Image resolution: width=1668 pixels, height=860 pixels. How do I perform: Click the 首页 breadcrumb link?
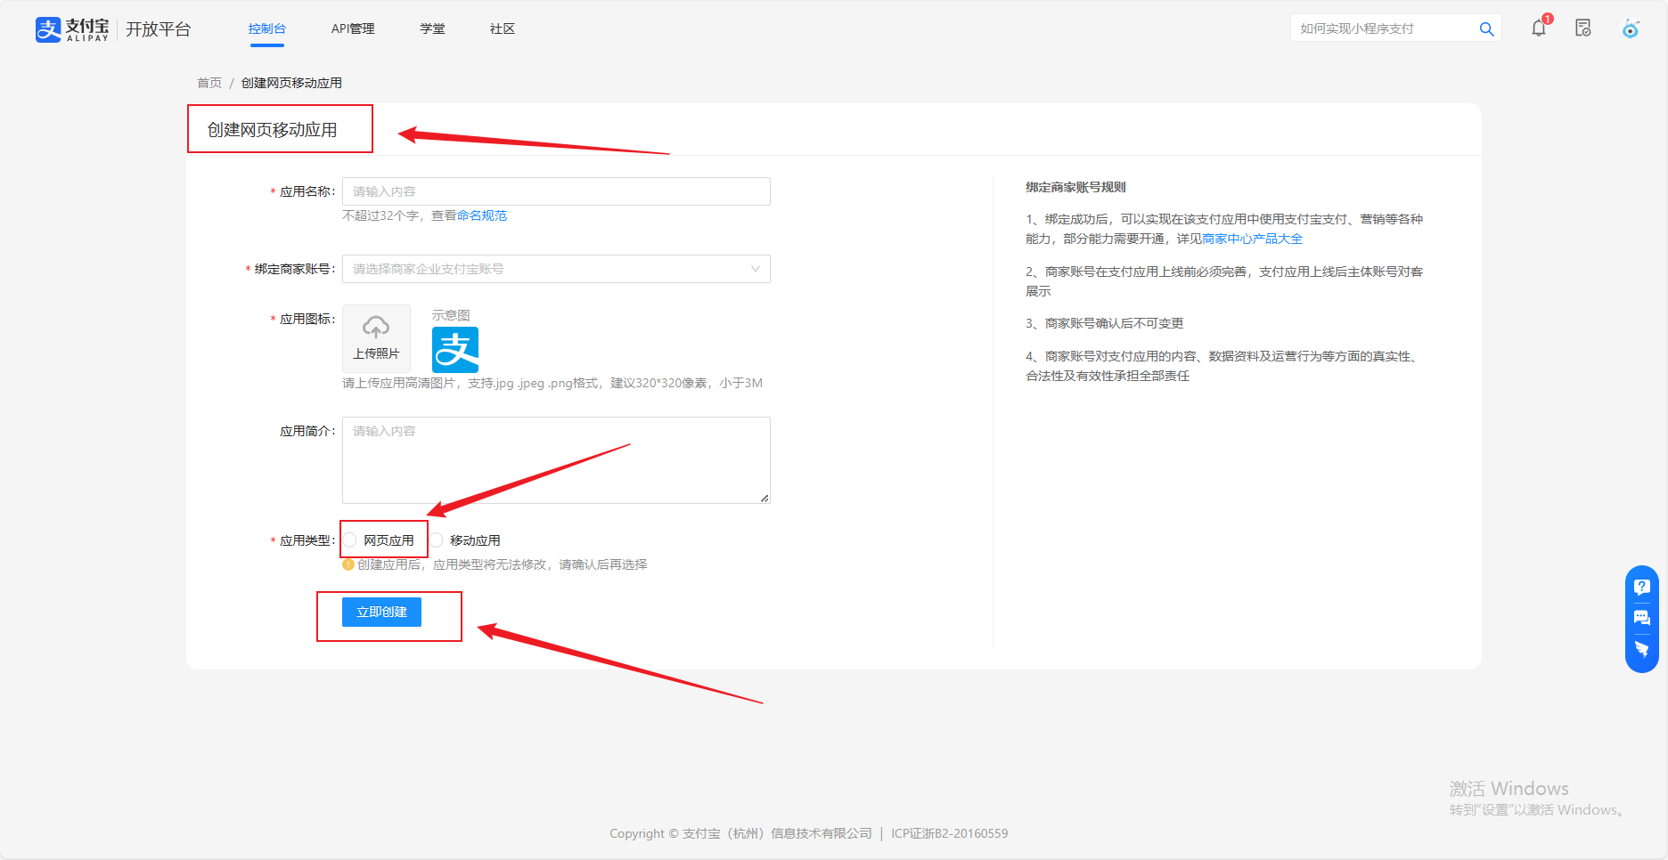pyautogui.click(x=209, y=83)
